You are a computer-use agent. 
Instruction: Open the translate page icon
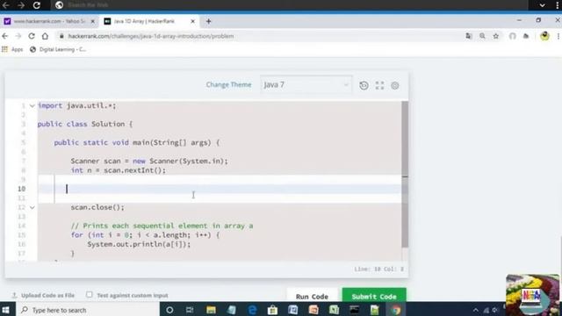(468, 36)
